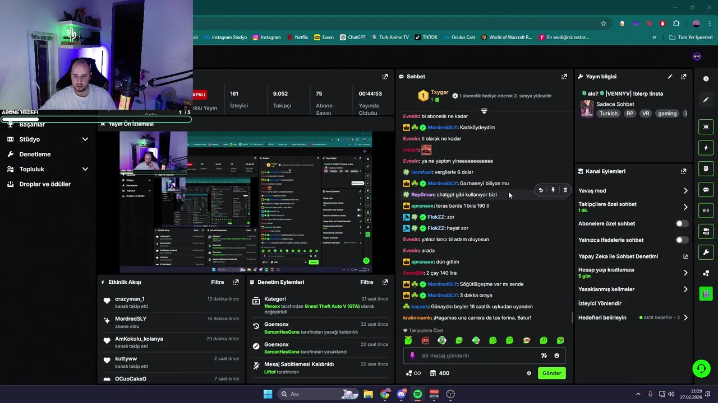
Task: Open the ChatGPT bookmark
Action: (352, 38)
